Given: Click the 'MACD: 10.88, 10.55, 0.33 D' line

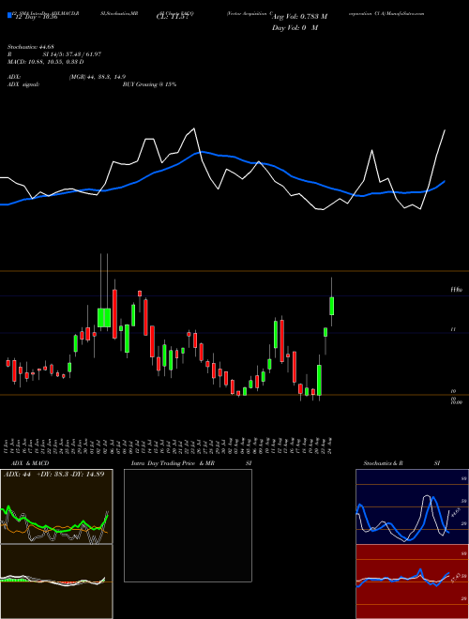Looking at the screenshot, I should coord(45,62).
